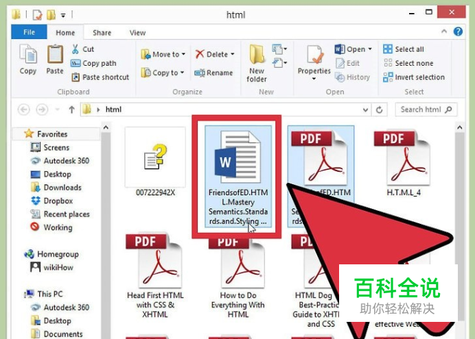This screenshot has width=475, height=339.
Task: Go Forward in folder navigation
Action: coord(42,110)
